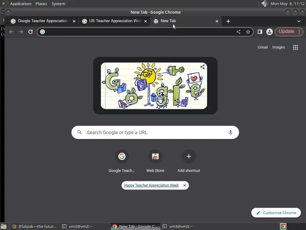Open the Web Store shortcut
This screenshot has height=230, width=306.
coord(155,161)
